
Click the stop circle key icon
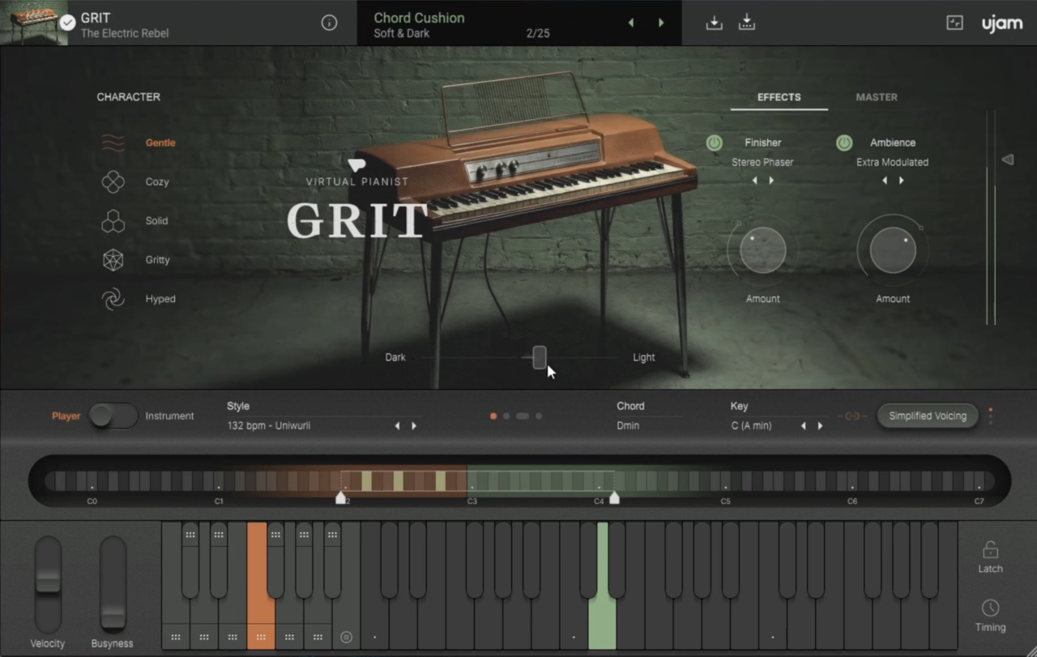[x=346, y=637]
